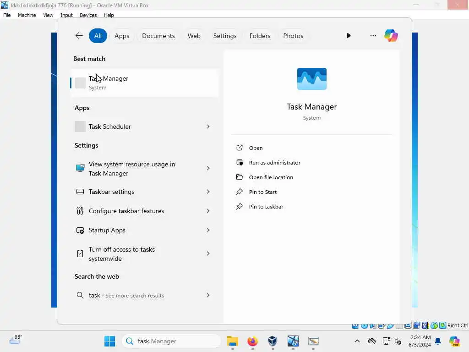Click the web search magnifier icon

80,295
